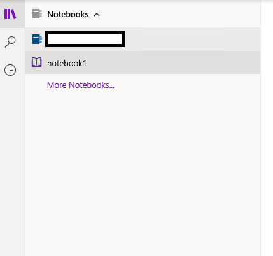Image resolution: width=273 pixels, height=256 pixels.
Task: Select the blue notebook icon in the list
Action: coord(37,39)
